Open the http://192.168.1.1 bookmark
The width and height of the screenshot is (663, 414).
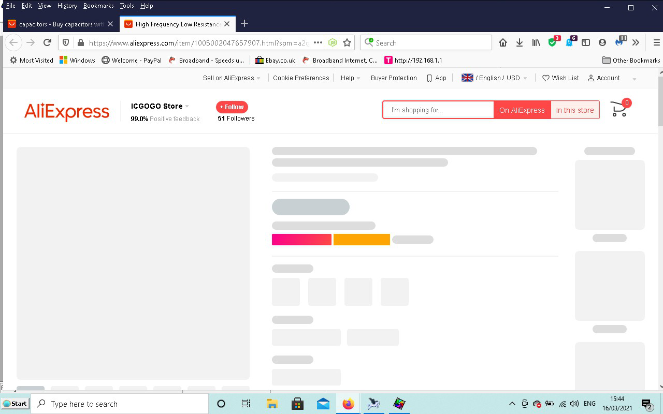(x=413, y=61)
